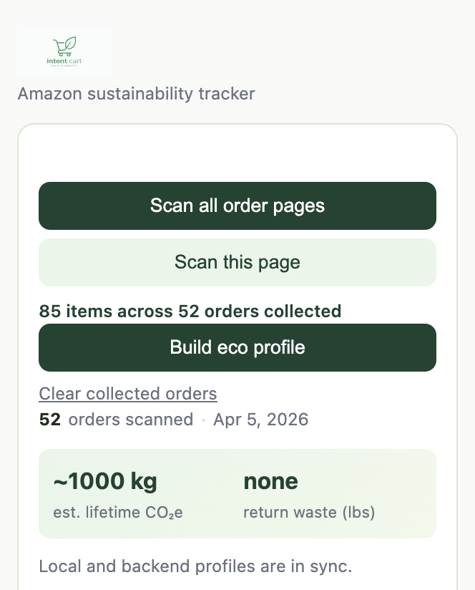Click the "orders scanned" label
The image size is (475, 590).
coord(131,420)
